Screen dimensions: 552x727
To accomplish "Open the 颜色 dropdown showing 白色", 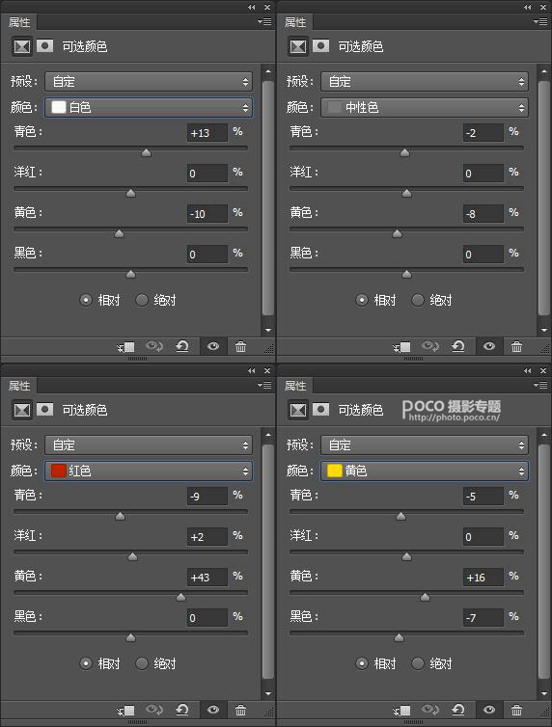I will tap(149, 108).
